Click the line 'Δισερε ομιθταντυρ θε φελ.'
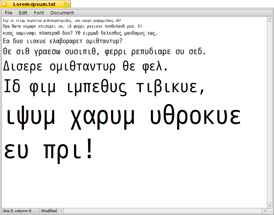274x215 pixels. tap(85, 66)
